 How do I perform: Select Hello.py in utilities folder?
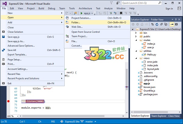click(152, 55)
